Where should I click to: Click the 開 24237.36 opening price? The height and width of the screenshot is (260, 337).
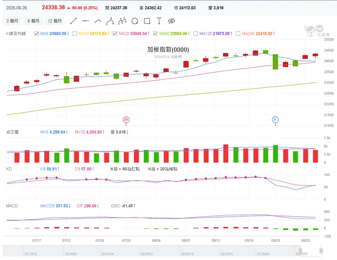click(x=116, y=8)
